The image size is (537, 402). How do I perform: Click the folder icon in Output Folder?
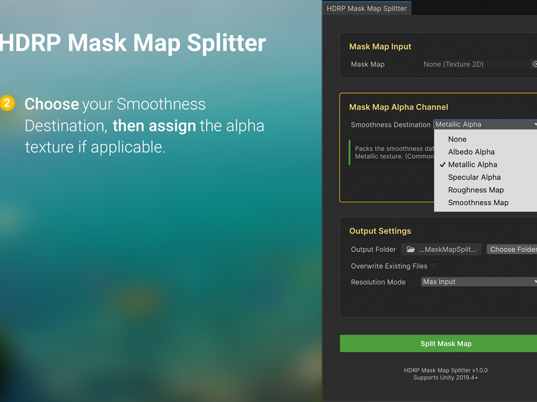pyautogui.click(x=411, y=249)
